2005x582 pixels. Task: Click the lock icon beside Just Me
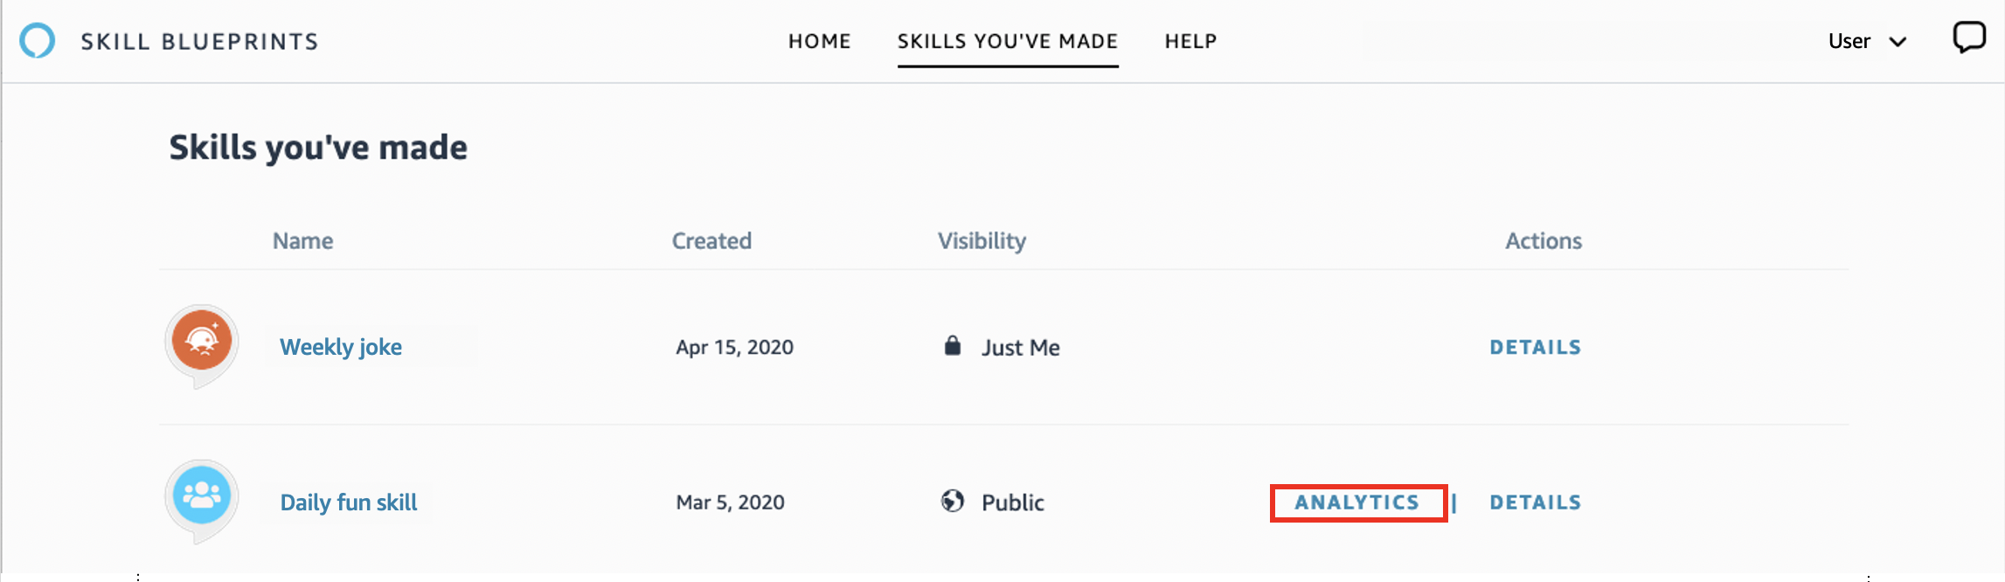click(953, 346)
